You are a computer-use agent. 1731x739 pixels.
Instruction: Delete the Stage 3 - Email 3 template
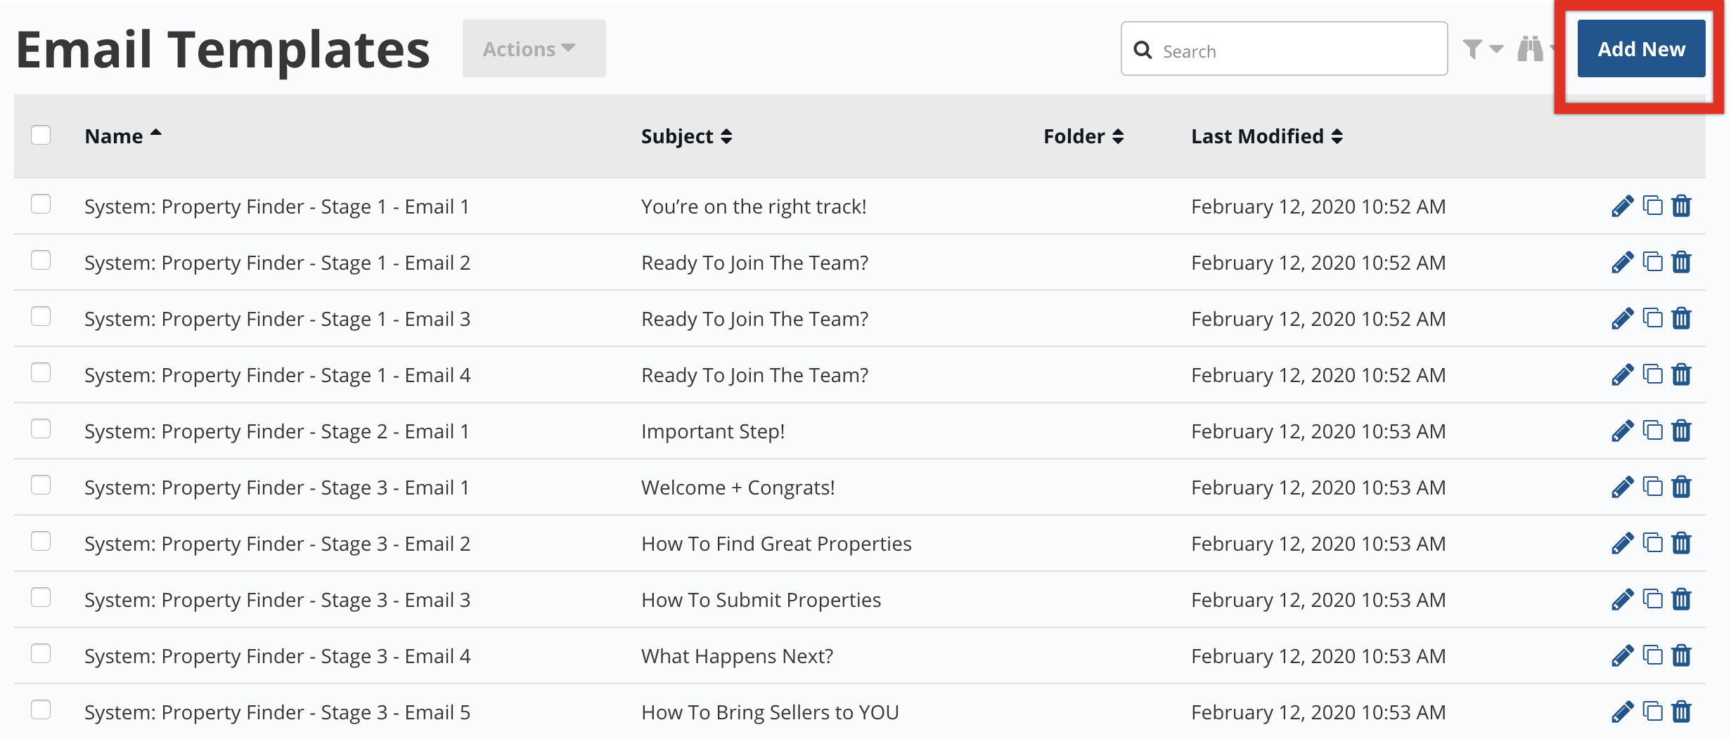point(1681,599)
